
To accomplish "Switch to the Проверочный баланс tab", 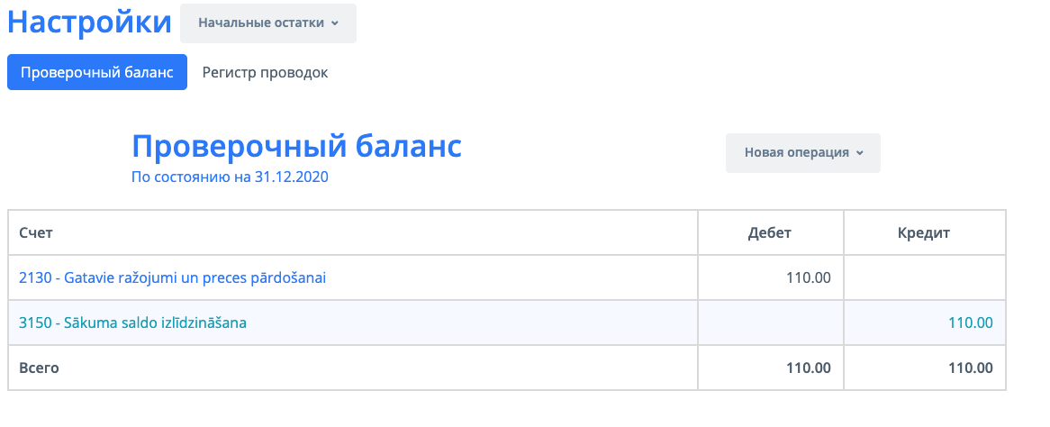I will click(97, 72).
